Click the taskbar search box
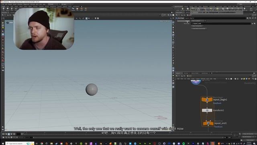Image resolution: width=257 pixels, height=145 pixels. pos(20,143)
